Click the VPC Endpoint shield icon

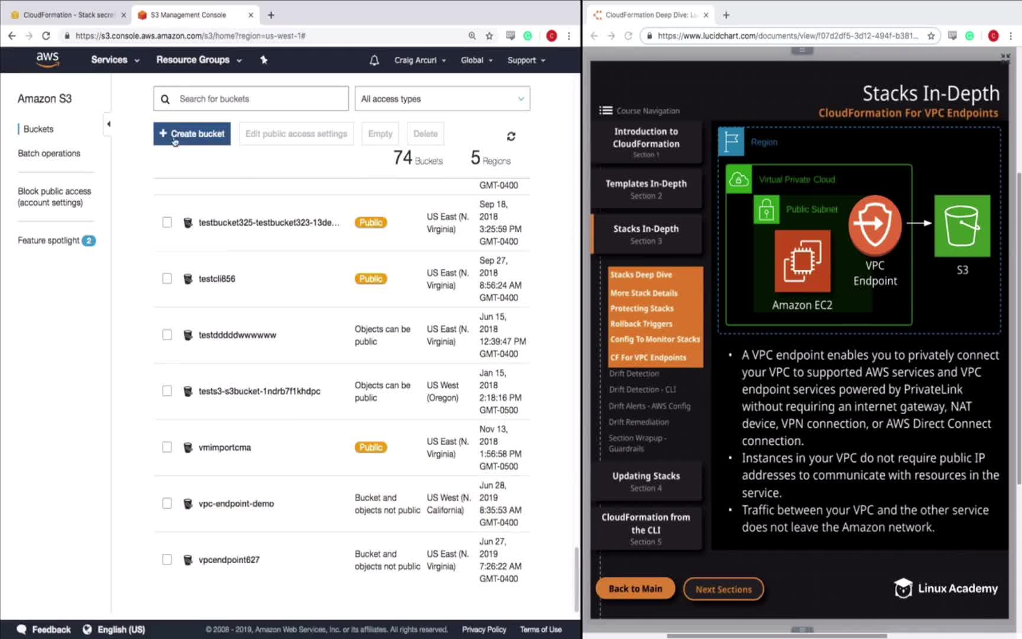pyautogui.click(x=875, y=225)
